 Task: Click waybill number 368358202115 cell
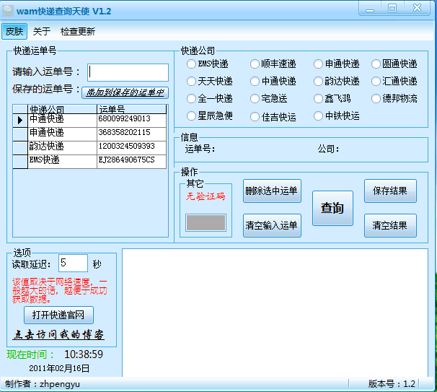click(131, 134)
